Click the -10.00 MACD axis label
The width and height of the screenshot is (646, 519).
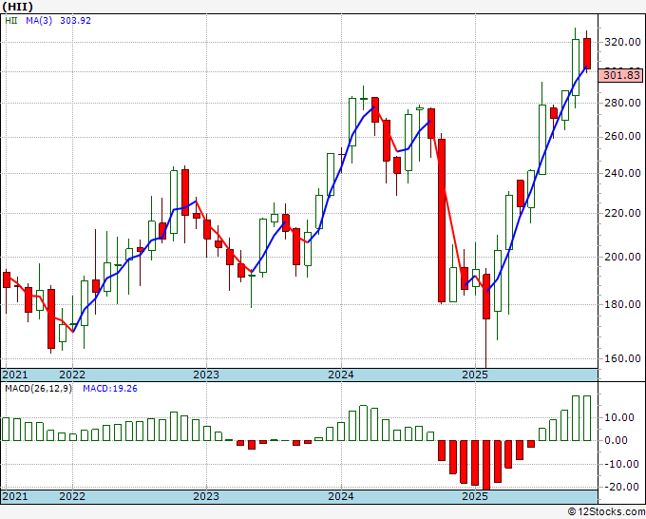point(619,464)
